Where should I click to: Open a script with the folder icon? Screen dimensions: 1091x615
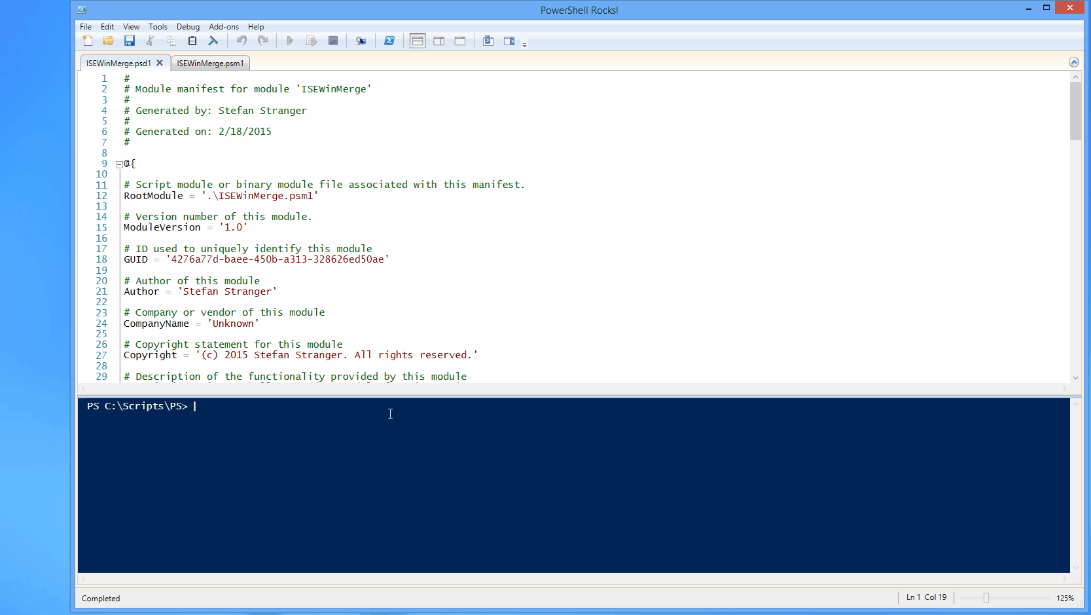click(109, 41)
